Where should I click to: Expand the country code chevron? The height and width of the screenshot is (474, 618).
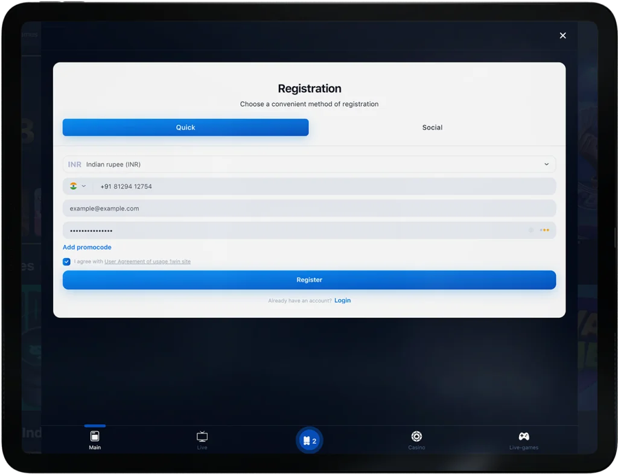(83, 186)
